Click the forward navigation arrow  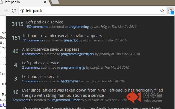click(6, 11)
